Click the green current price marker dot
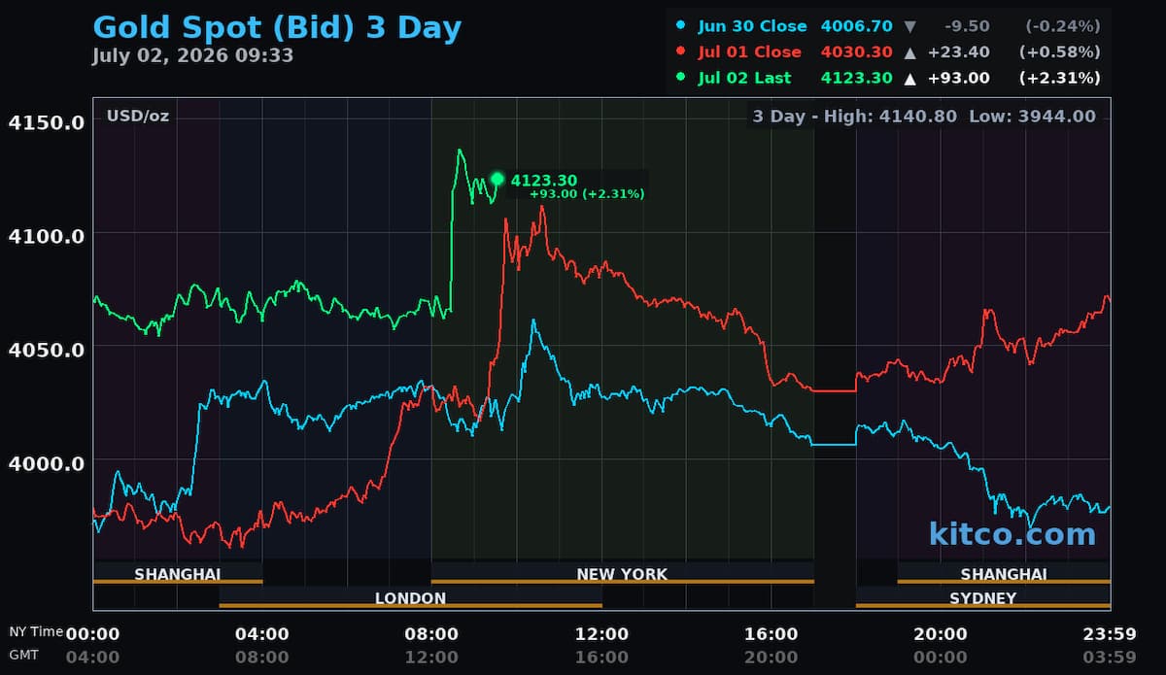Image resolution: width=1166 pixels, height=675 pixels. click(497, 179)
